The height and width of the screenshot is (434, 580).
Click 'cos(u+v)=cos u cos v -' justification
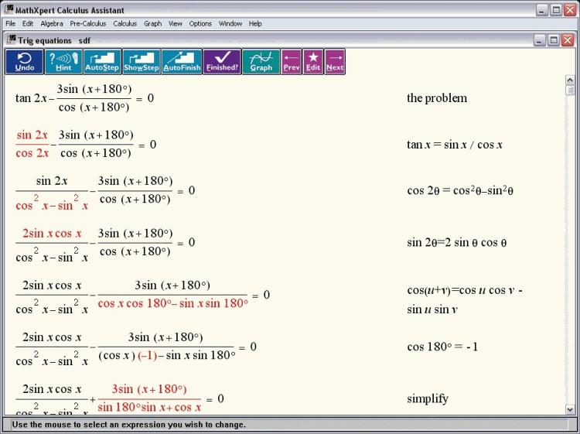coord(465,290)
